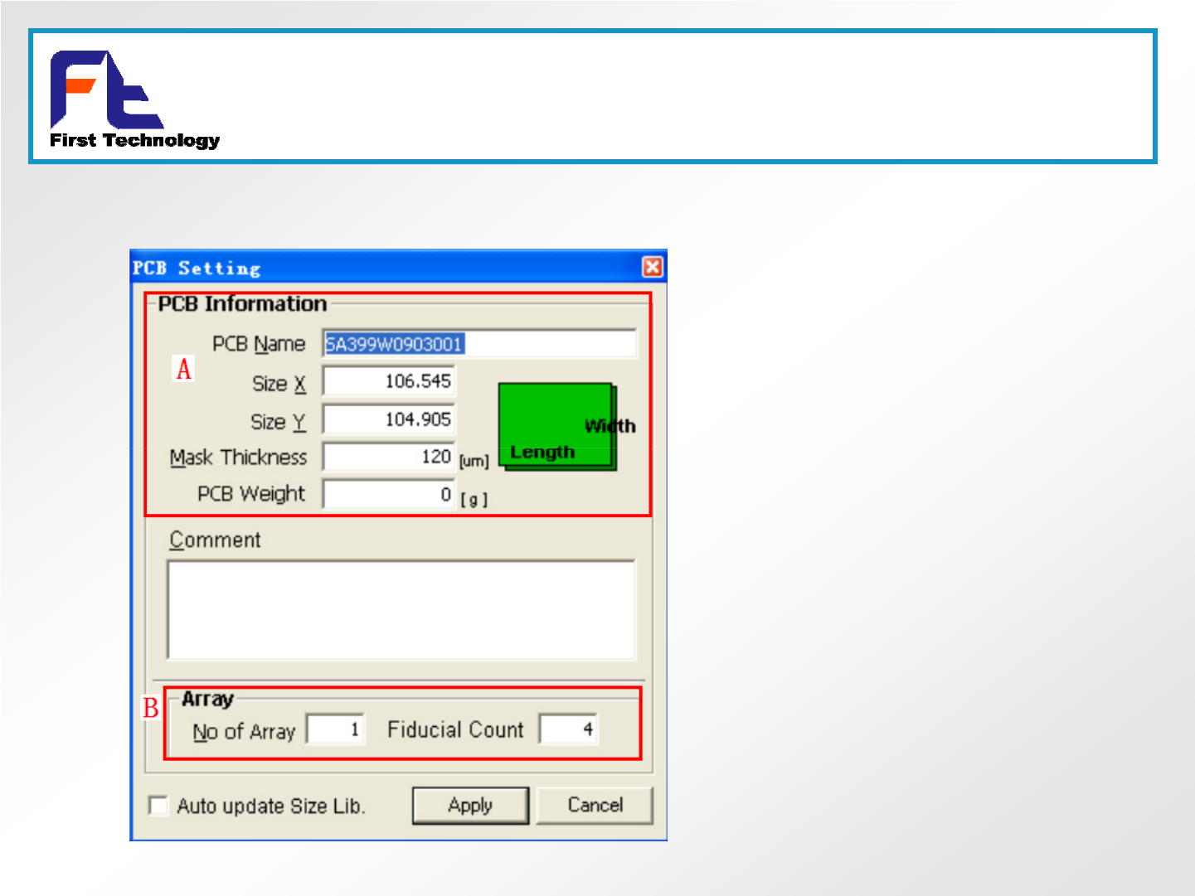Close the PCB Setting dialog

tap(653, 267)
